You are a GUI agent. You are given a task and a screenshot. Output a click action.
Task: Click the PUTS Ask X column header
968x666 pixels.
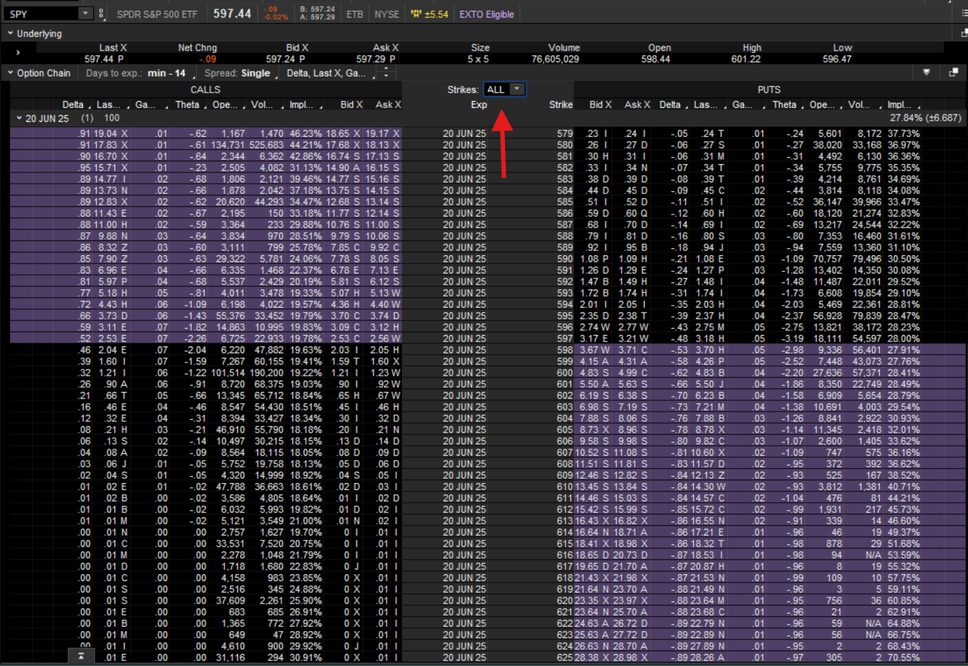pos(638,104)
